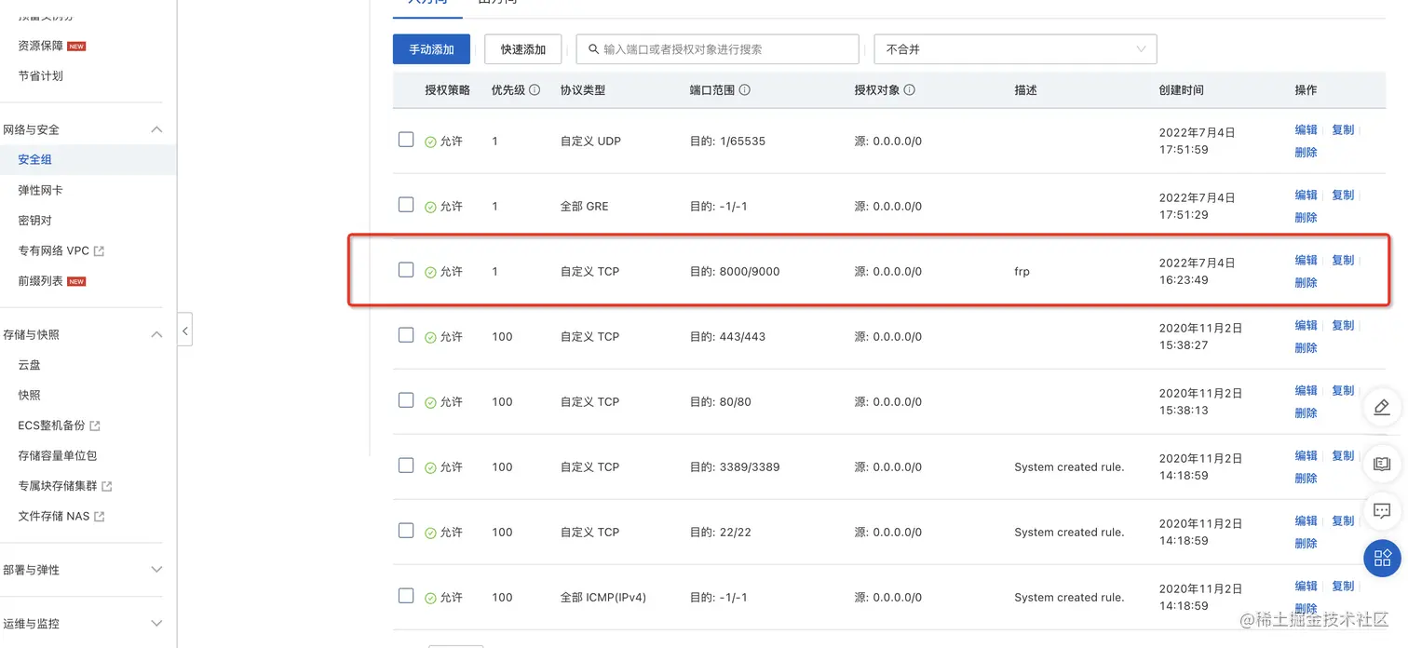Check the 全部 ICMP(IPv4) rule checkbox

click(x=406, y=596)
